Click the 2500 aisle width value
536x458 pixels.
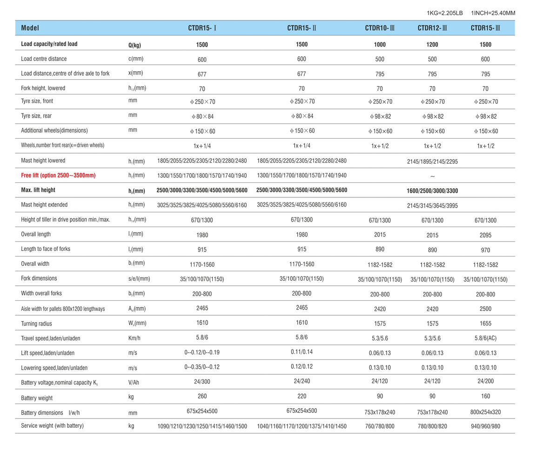click(x=485, y=309)
